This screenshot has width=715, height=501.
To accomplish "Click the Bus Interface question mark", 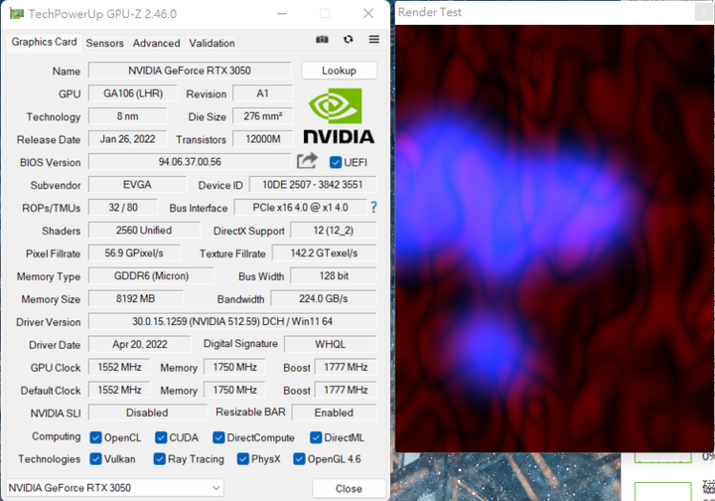I will pyautogui.click(x=374, y=208).
